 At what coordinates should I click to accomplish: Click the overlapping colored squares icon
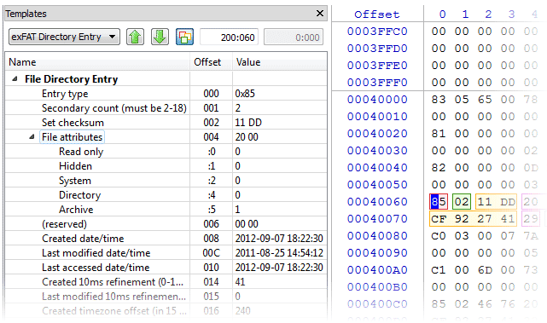(184, 37)
